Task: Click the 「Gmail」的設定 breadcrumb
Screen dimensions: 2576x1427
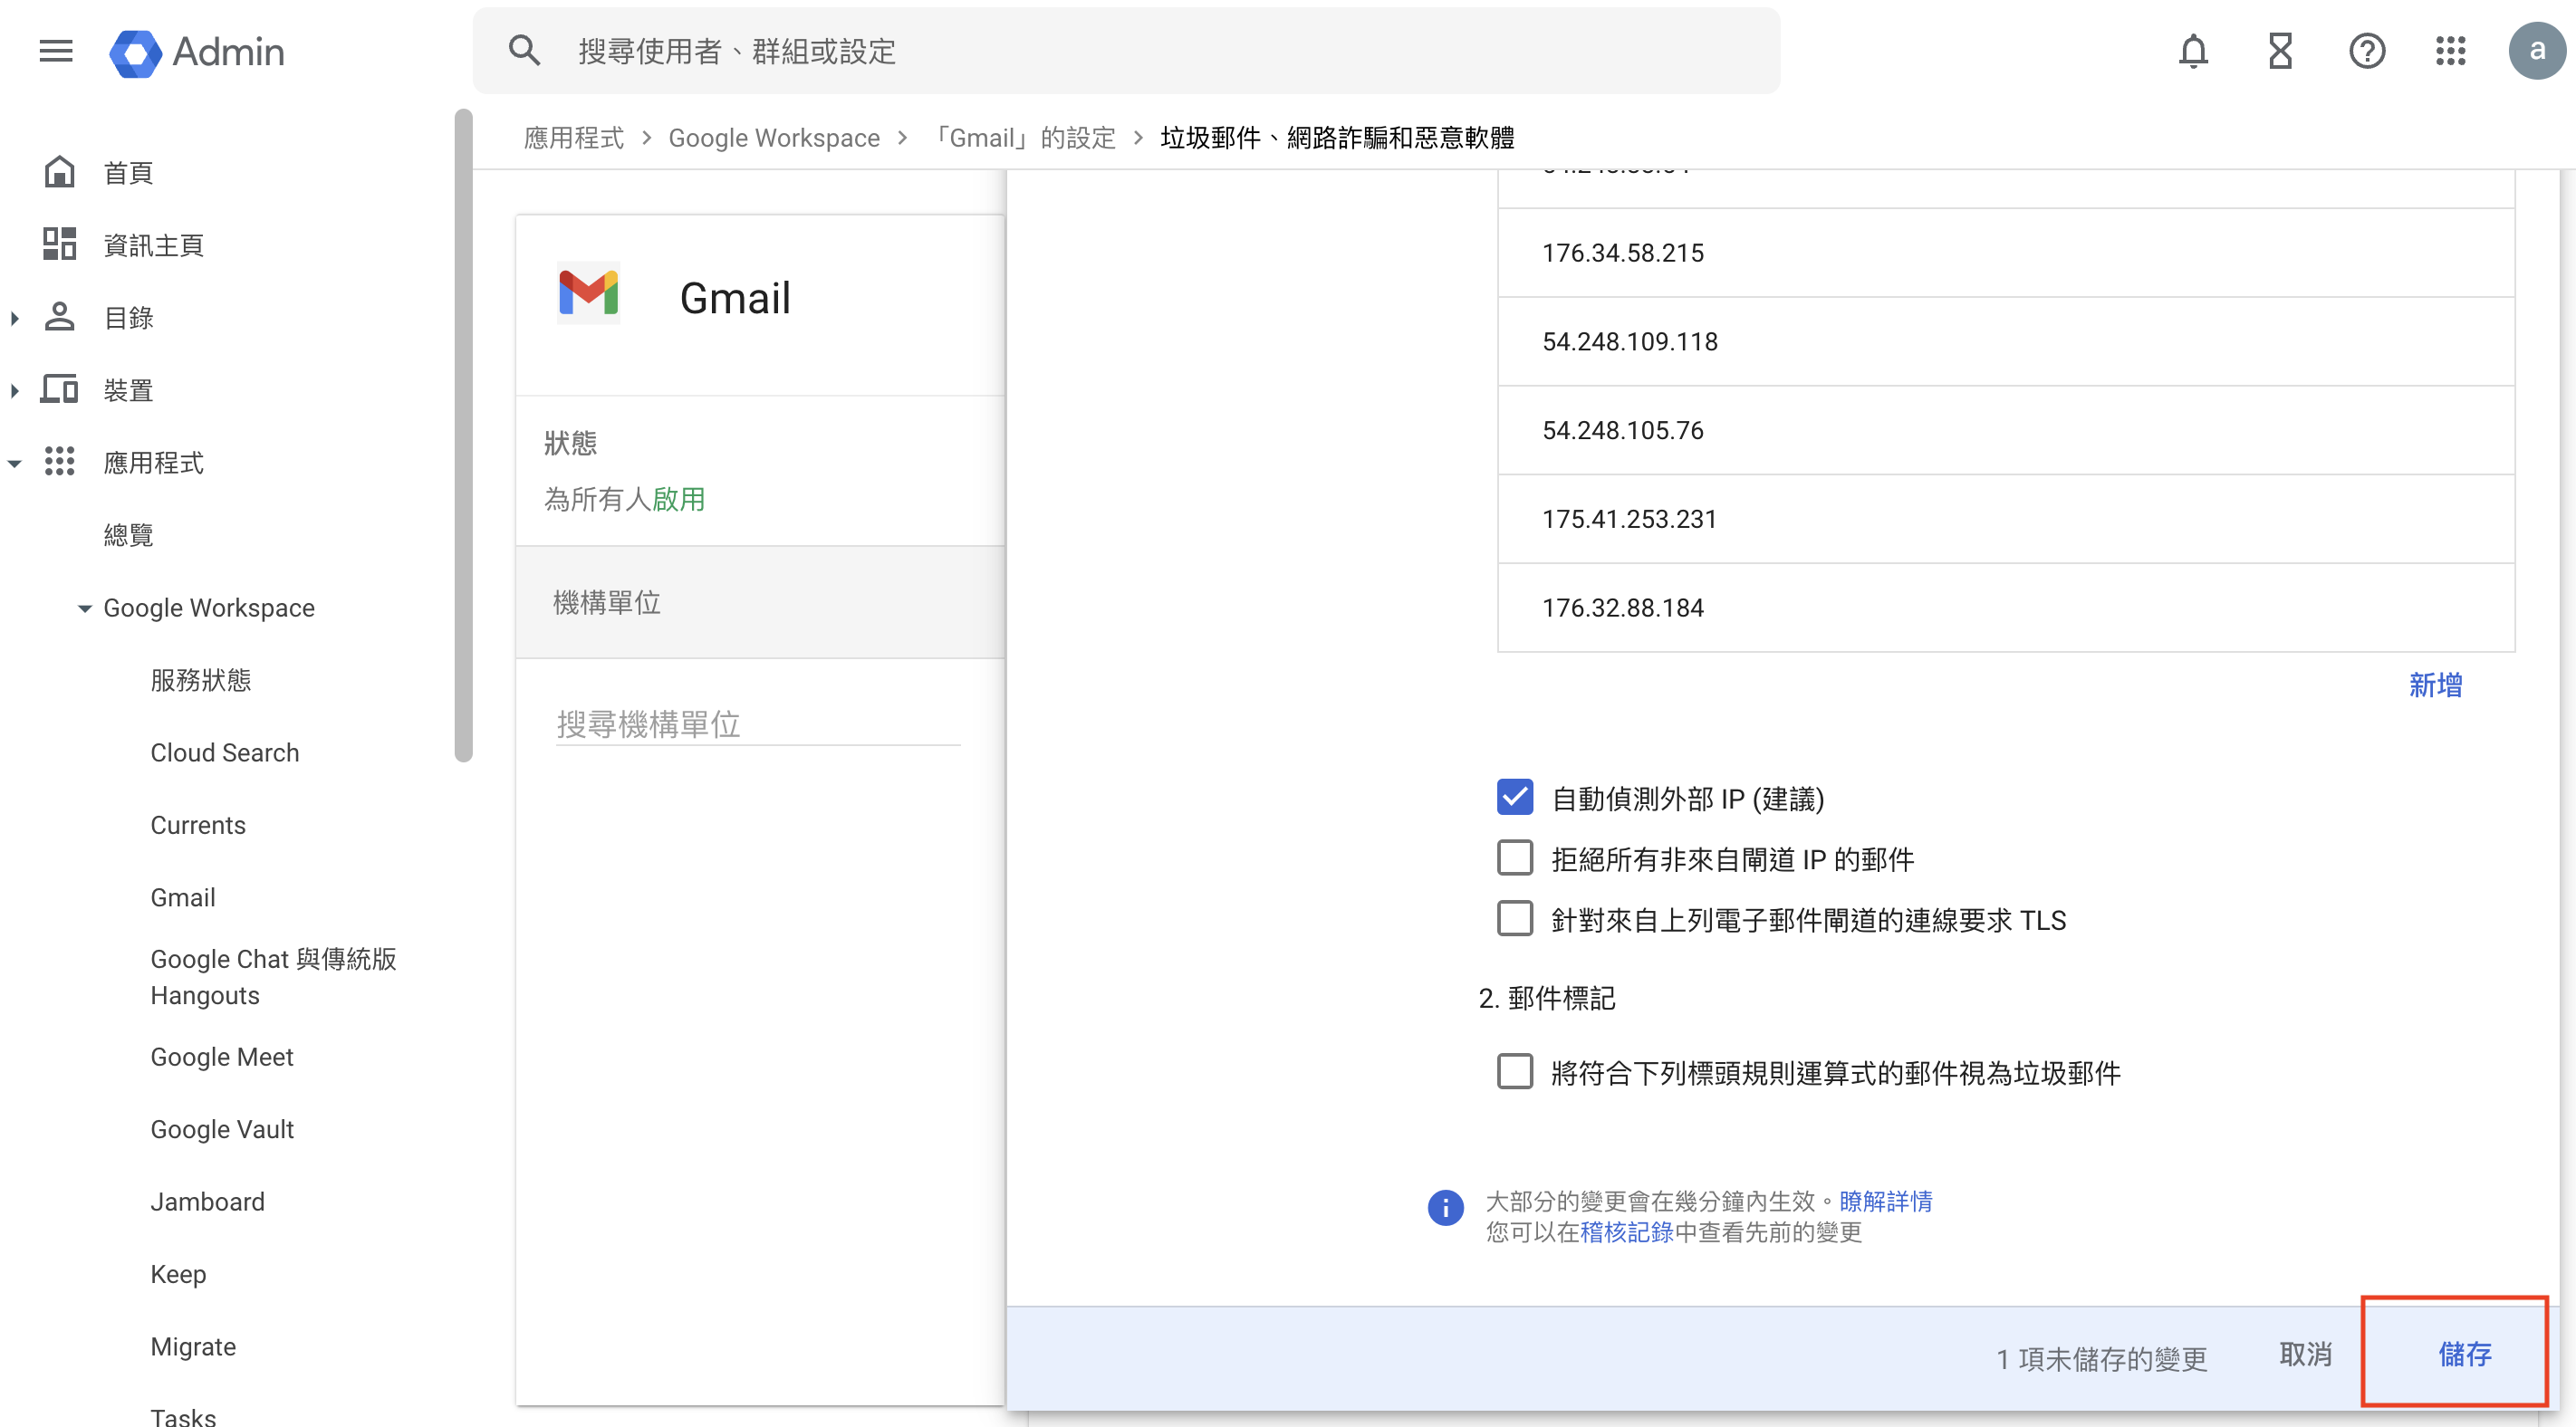Action: click(1021, 138)
